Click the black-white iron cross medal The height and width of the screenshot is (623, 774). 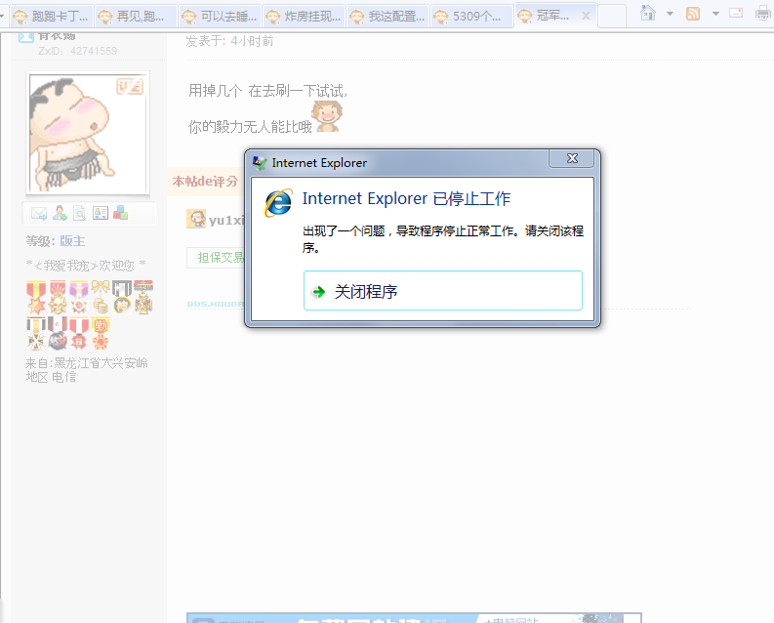pos(36,334)
